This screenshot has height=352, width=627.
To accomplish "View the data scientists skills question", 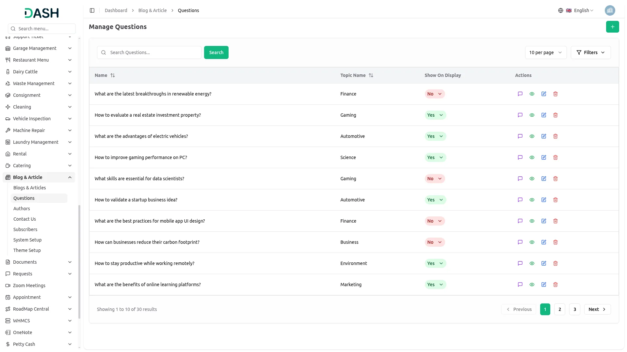I will point(532,179).
